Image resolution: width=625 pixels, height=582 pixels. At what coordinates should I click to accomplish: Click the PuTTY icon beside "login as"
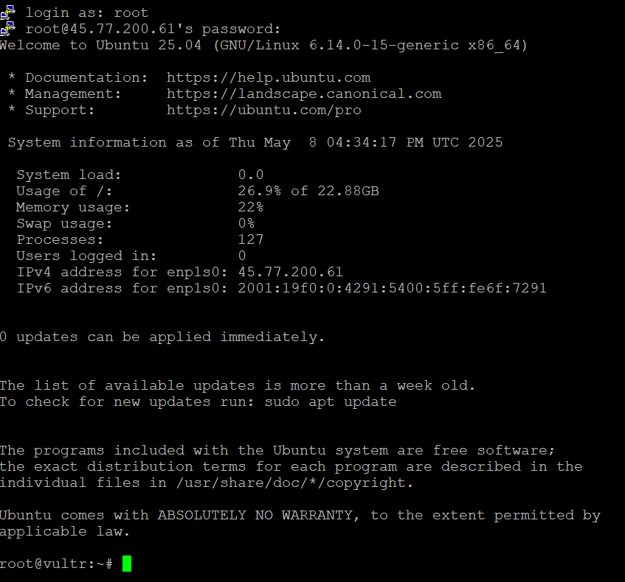point(7,13)
